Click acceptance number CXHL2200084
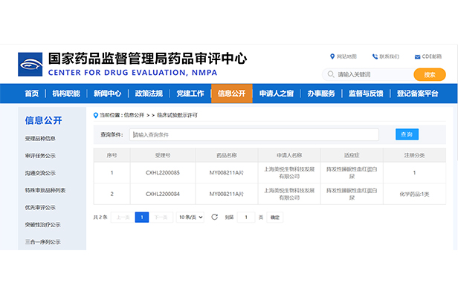Screen dimensions: 458x294 (163, 194)
